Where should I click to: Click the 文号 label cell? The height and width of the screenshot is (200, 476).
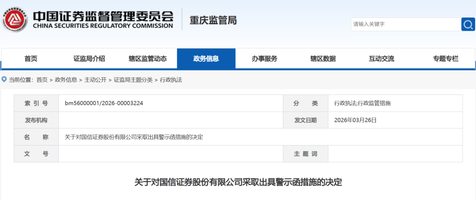pos(36,154)
